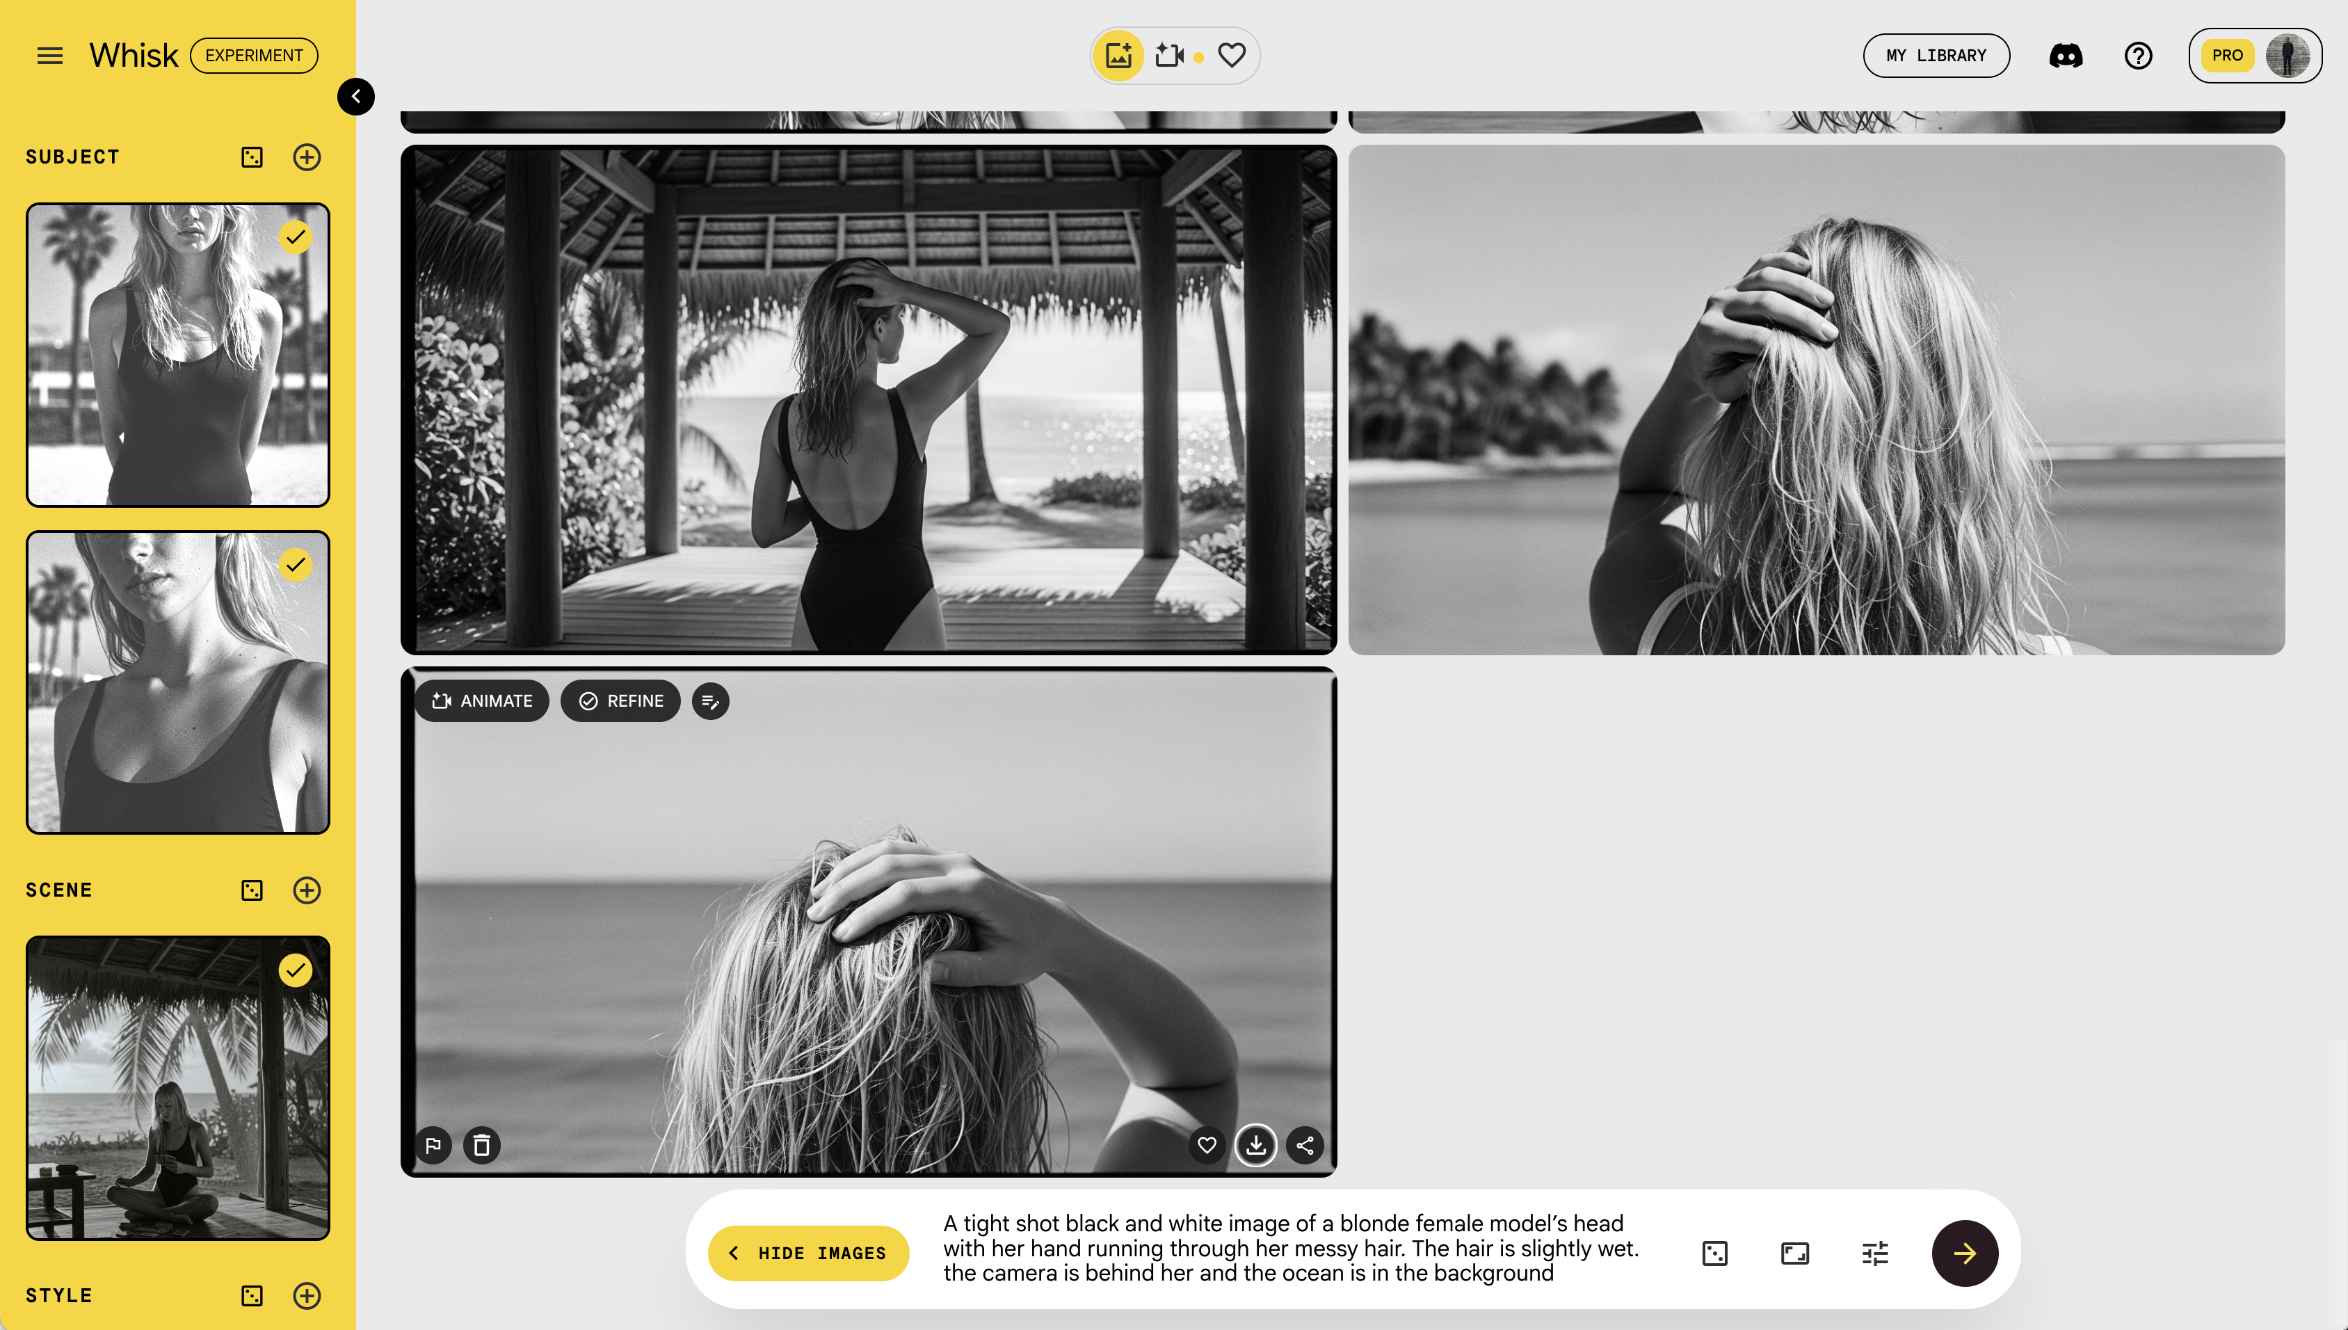This screenshot has width=2348, height=1330.
Task: Add a new Scene image
Action: click(x=307, y=890)
